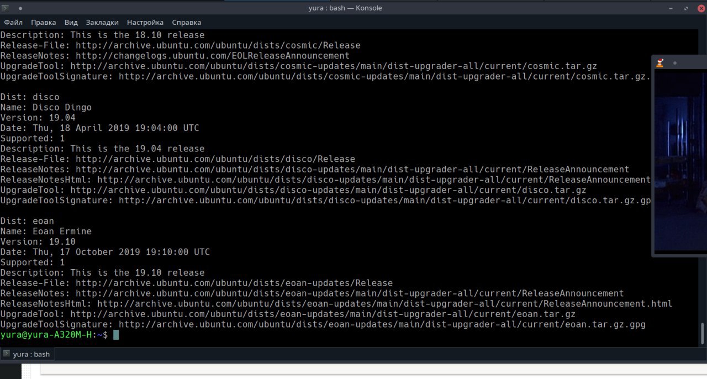Toggle the Konsole pin-on-all-desktops dot
The height and width of the screenshot is (379, 707).
[20, 8]
